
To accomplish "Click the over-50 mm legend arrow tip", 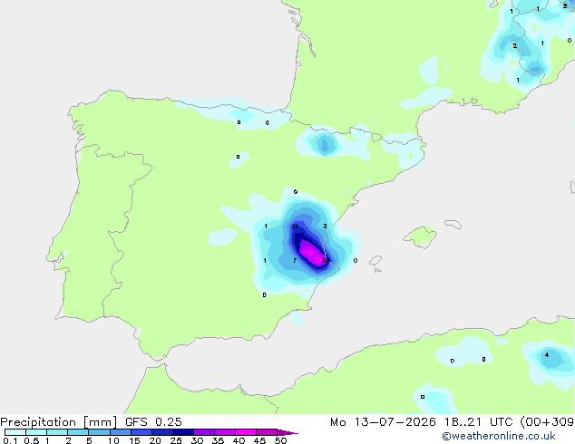I will [287, 432].
